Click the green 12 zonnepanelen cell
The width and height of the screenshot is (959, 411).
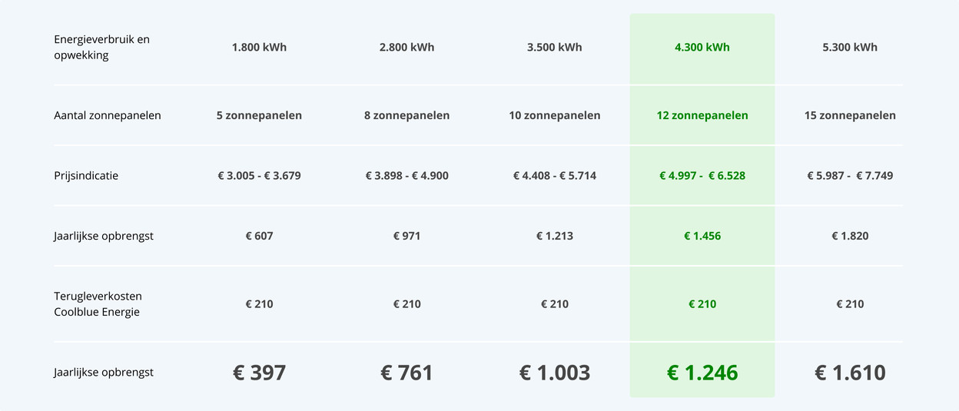pyautogui.click(x=702, y=116)
